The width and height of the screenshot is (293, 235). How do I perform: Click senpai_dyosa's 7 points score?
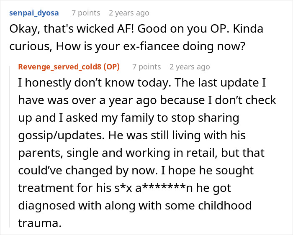[86, 13]
